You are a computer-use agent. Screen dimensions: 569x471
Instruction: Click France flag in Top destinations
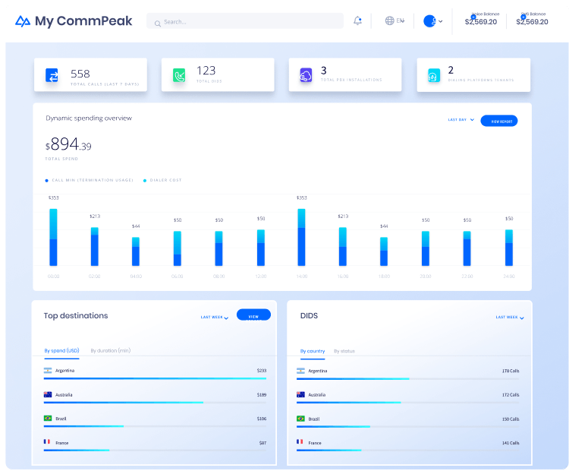47,441
